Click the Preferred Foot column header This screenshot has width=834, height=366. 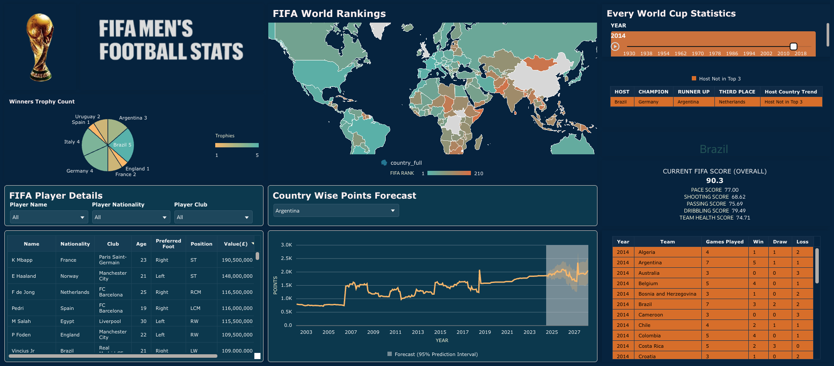tap(168, 244)
